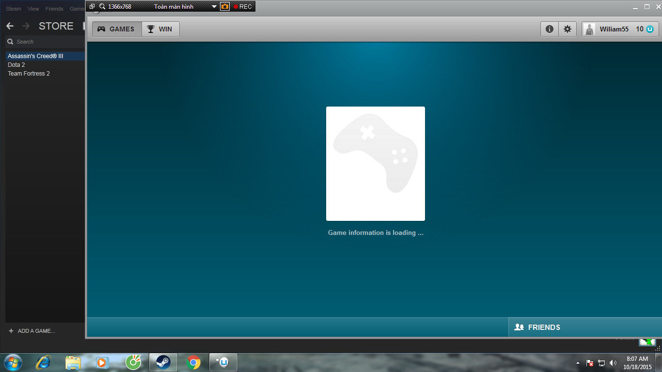Take a screenshot with the camera icon
This screenshot has width=662, height=372.
pos(225,6)
